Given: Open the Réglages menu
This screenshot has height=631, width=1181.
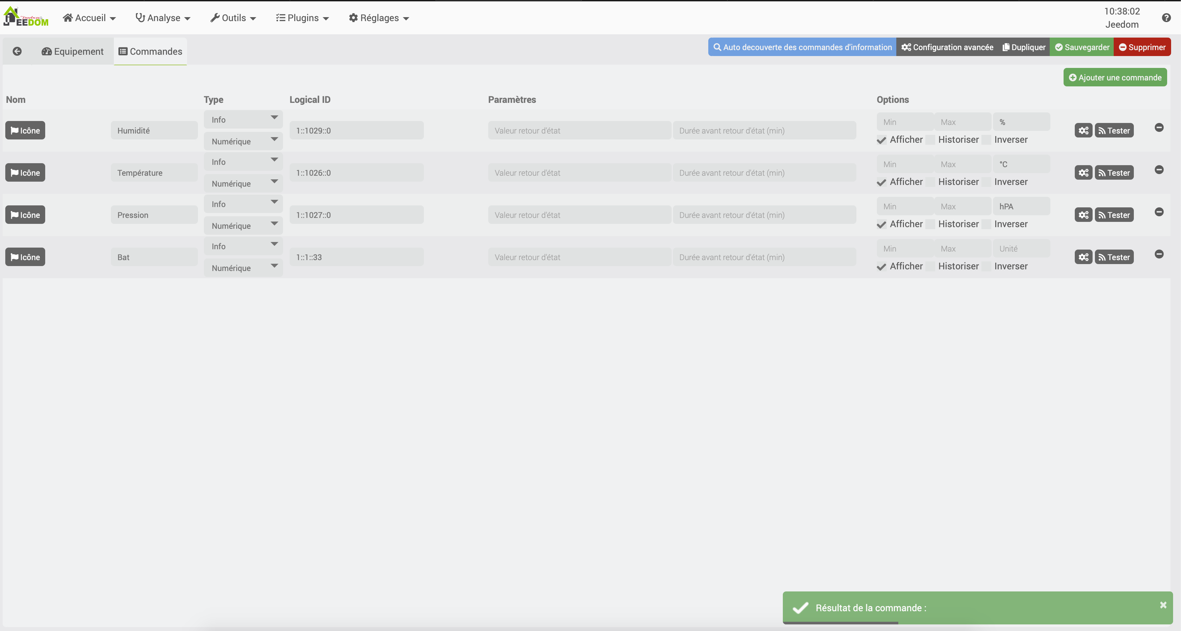Looking at the screenshot, I should coord(379,18).
